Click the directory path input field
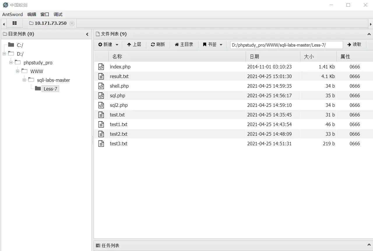The image size is (373, 251). tap(286, 45)
